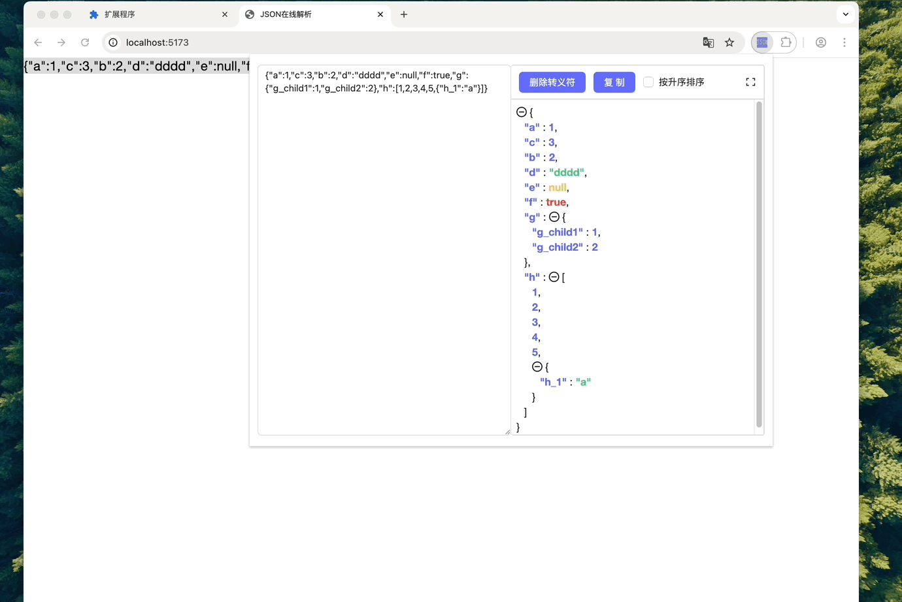Click the translate icon in the address bar
The image size is (902, 602).
[x=708, y=42]
